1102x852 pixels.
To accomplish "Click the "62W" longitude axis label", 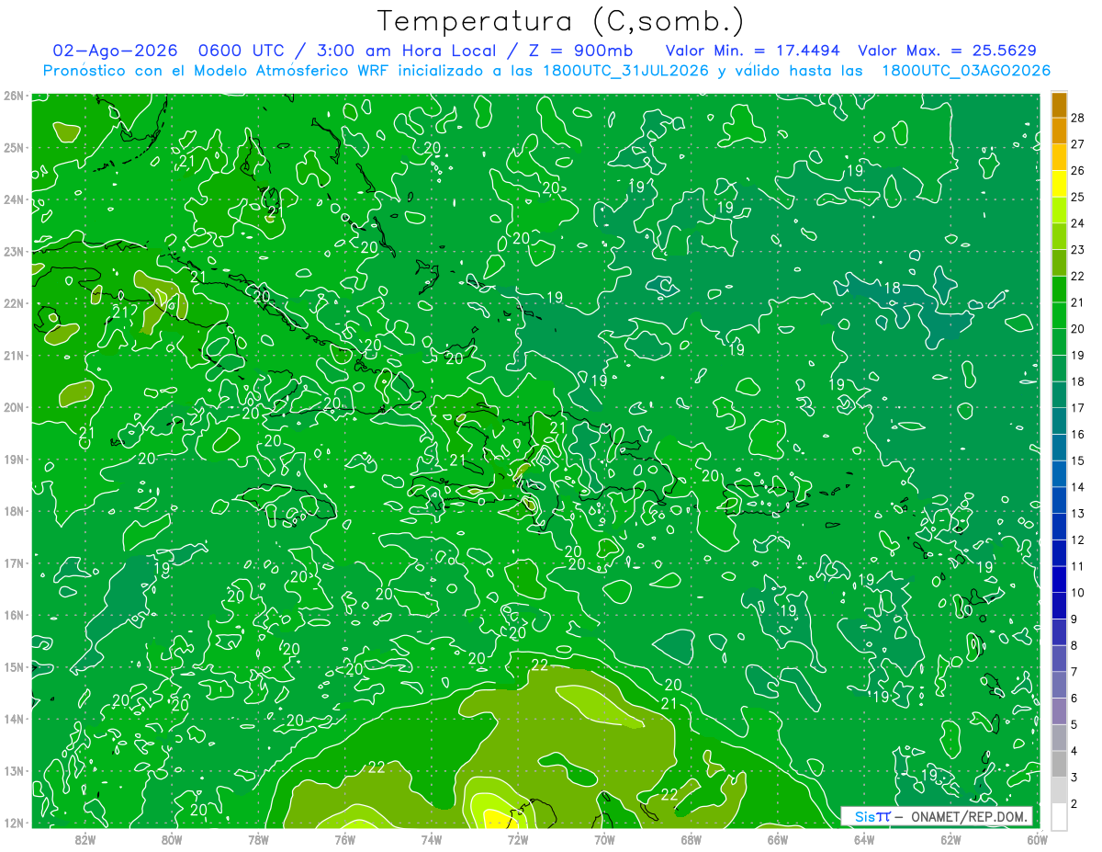I will [x=950, y=839].
